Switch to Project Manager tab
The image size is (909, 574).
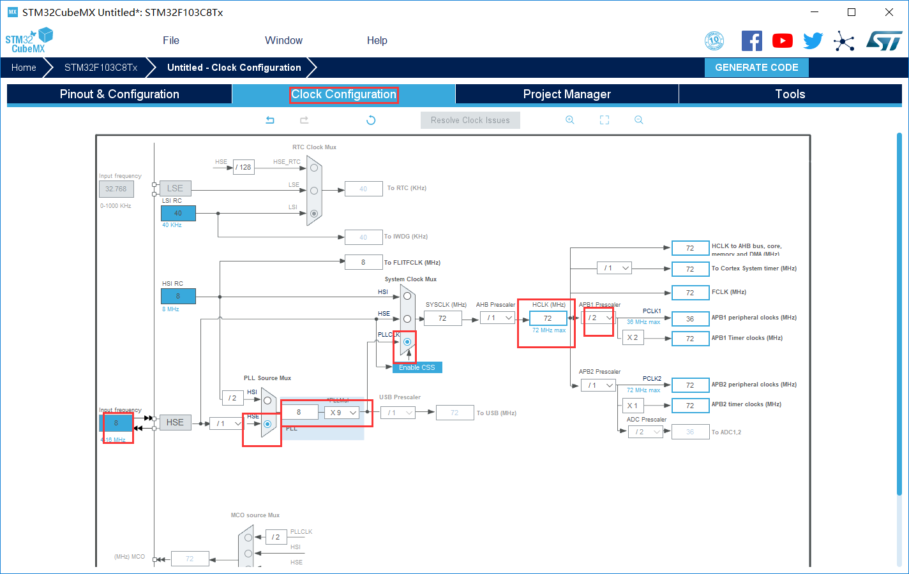(567, 94)
